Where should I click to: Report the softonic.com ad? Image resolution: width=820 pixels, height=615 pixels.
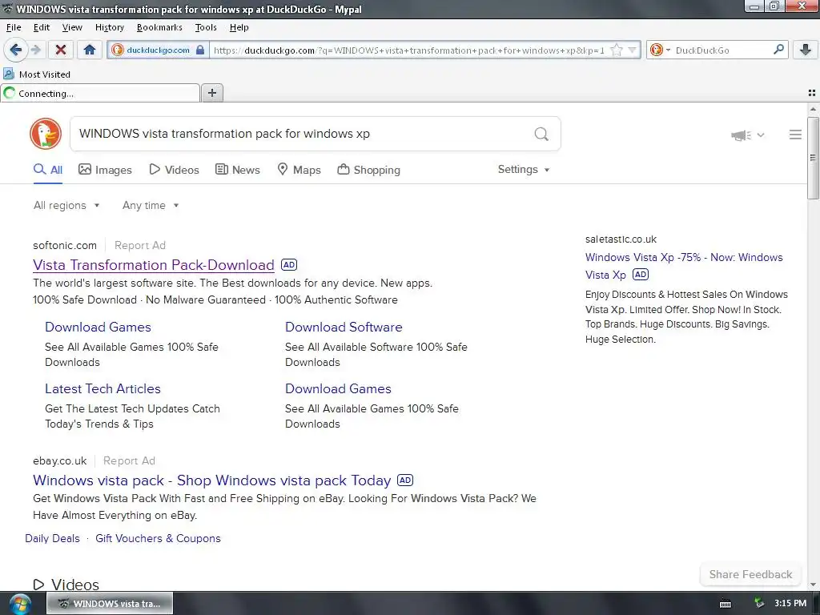(140, 245)
